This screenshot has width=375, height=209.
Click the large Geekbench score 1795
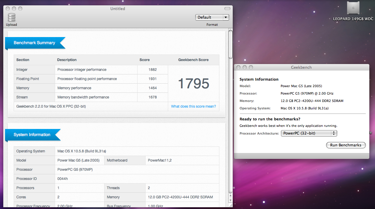(193, 84)
